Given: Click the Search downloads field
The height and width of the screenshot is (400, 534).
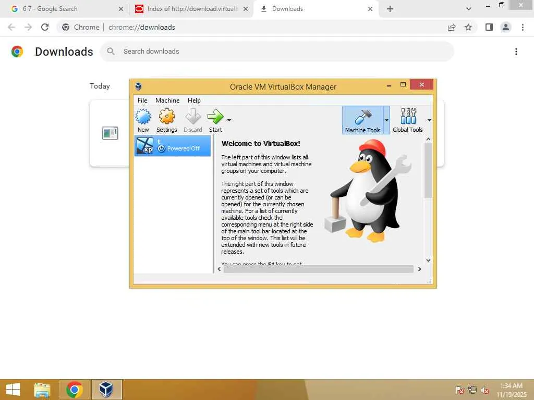Looking at the screenshot, I should pos(277,52).
